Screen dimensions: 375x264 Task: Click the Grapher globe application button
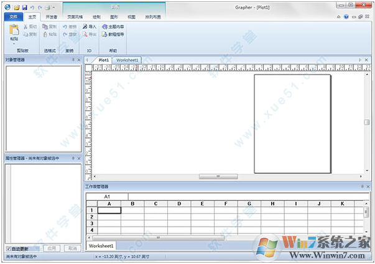tap(7, 7)
